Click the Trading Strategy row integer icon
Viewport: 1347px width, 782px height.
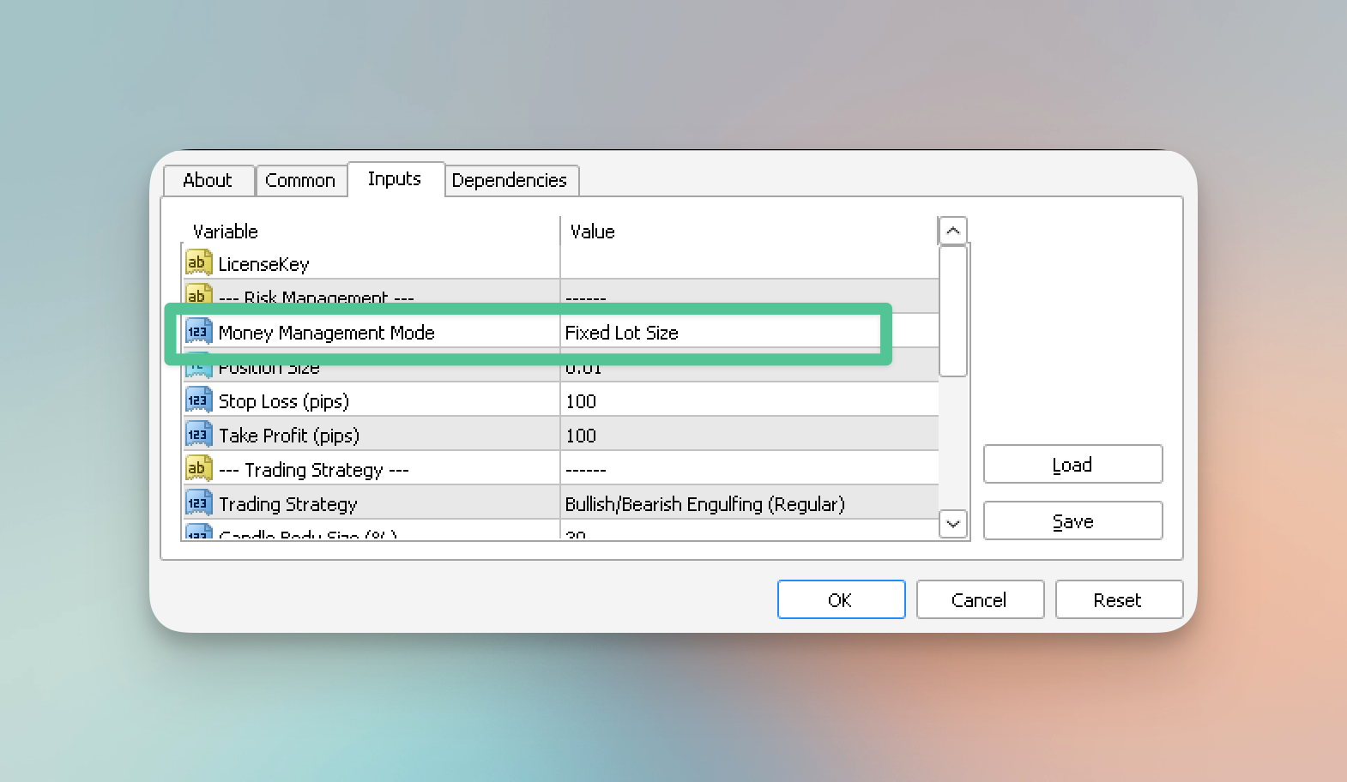coord(198,503)
